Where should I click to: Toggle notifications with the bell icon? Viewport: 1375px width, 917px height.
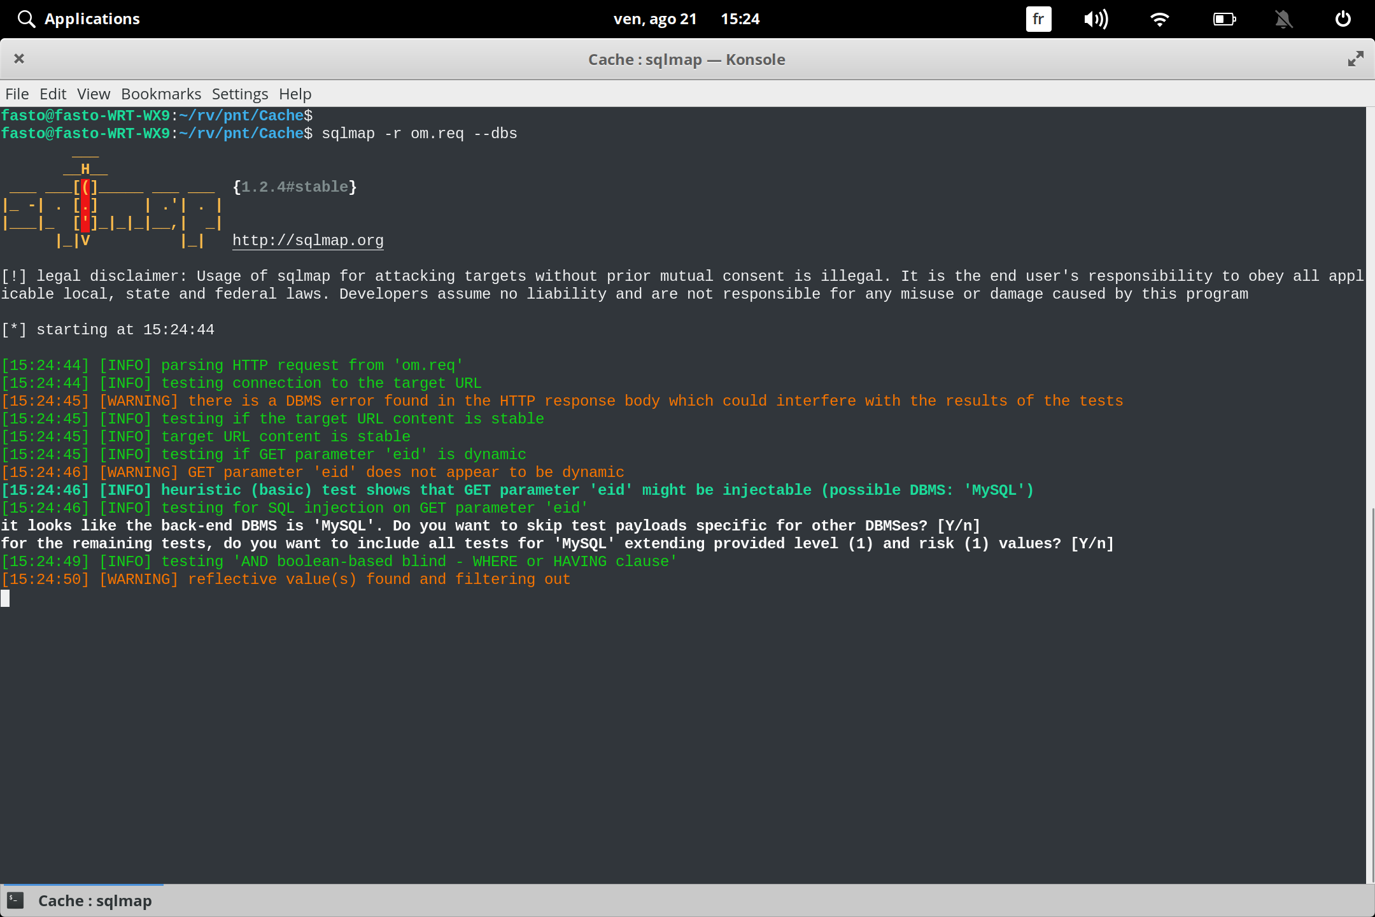1283,18
